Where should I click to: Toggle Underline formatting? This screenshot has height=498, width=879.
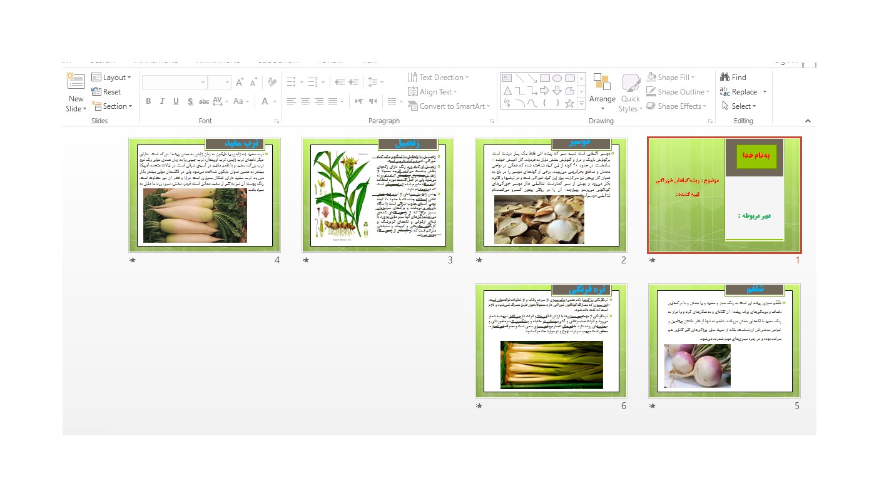[x=176, y=101]
